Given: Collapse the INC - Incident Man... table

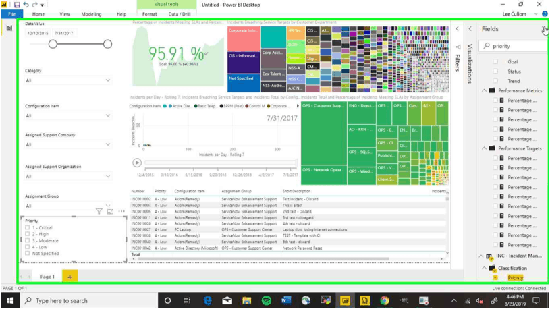Looking at the screenshot, I should click(481, 256).
